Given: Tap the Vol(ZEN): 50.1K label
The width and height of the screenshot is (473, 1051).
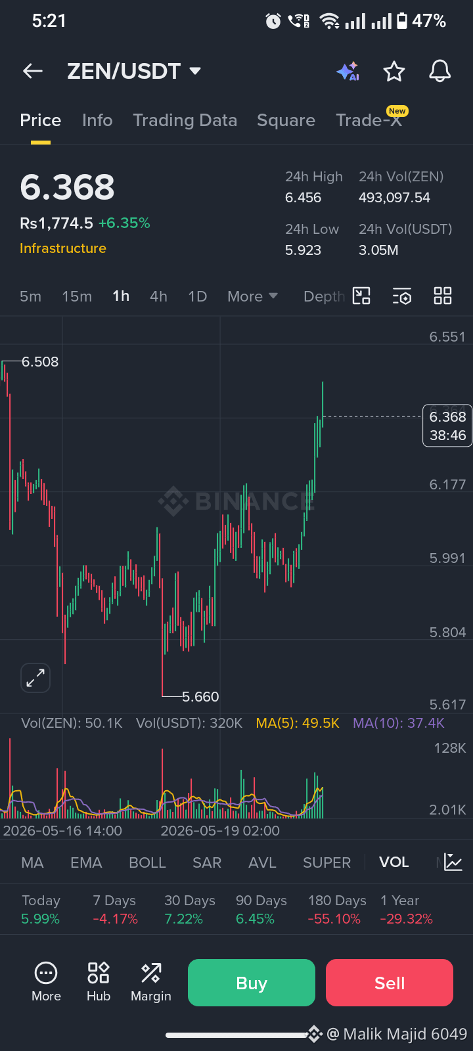Looking at the screenshot, I should click(x=72, y=723).
